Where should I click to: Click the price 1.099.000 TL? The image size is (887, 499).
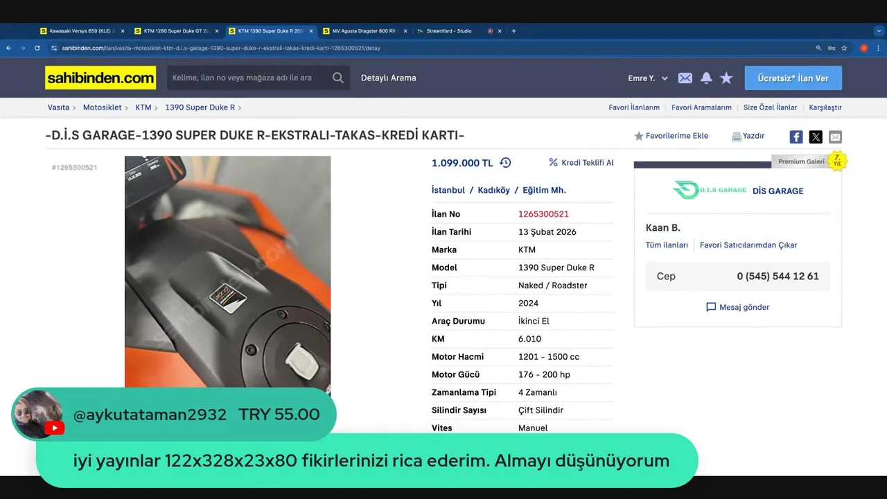pyautogui.click(x=462, y=163)
